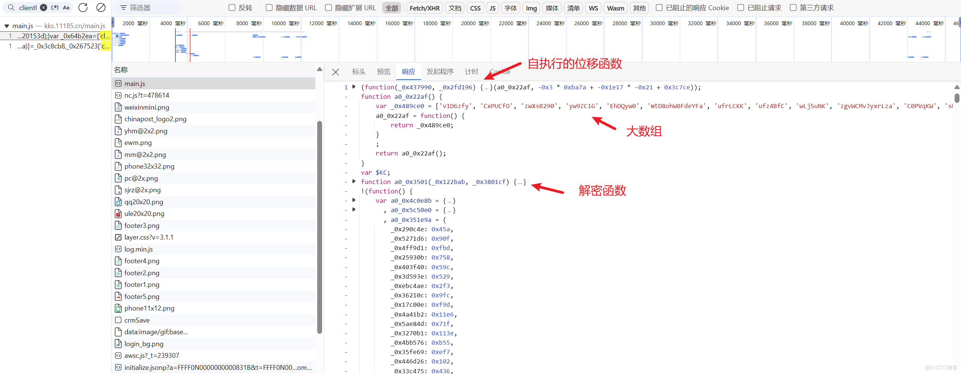This screenshot has width=961, height=374.
Task: Select the 字体 filter
Action: pos(511,8)
